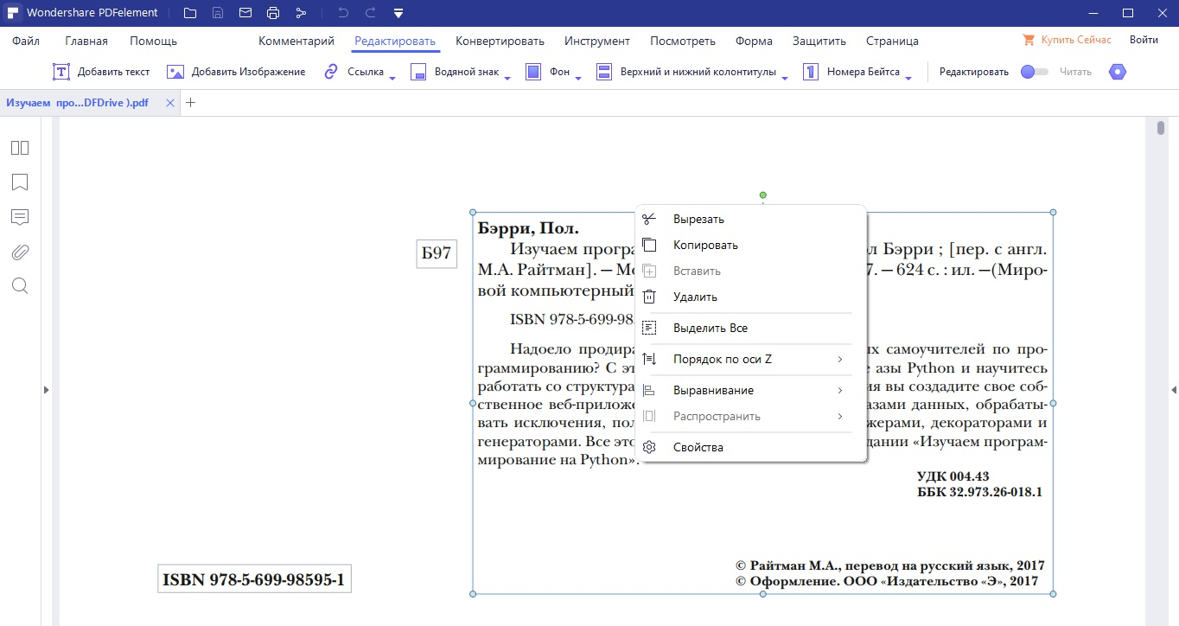This screenshot has width=1179, height=626.
Task: Switch to the Convert ribbon tab
Action: pos(500,41)
